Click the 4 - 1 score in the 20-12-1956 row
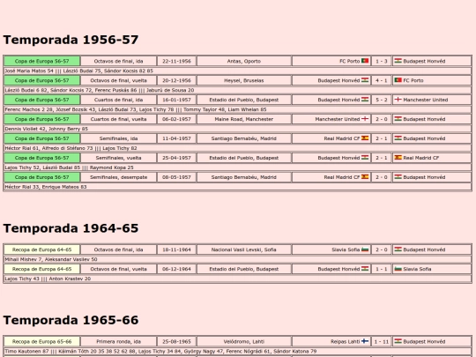The height and width of the screenshot is (357, 476). [382, 80]
